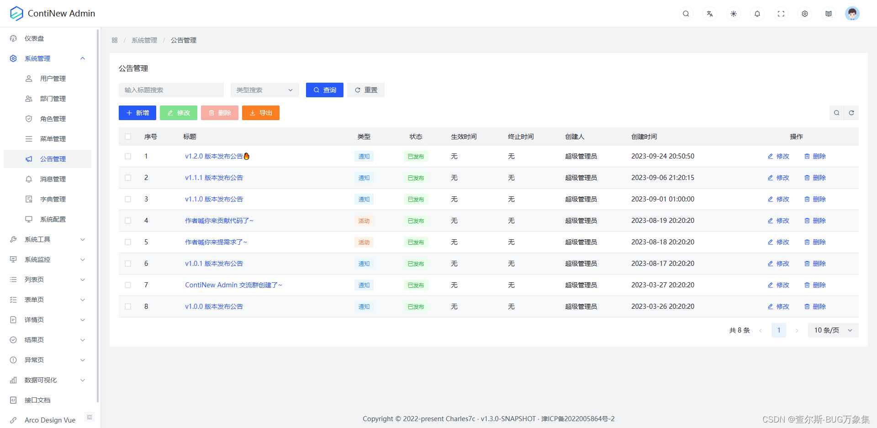Screen dimensions: 877x428
Task: Click the table refresh icon
Action: click(x=851, y=113)
